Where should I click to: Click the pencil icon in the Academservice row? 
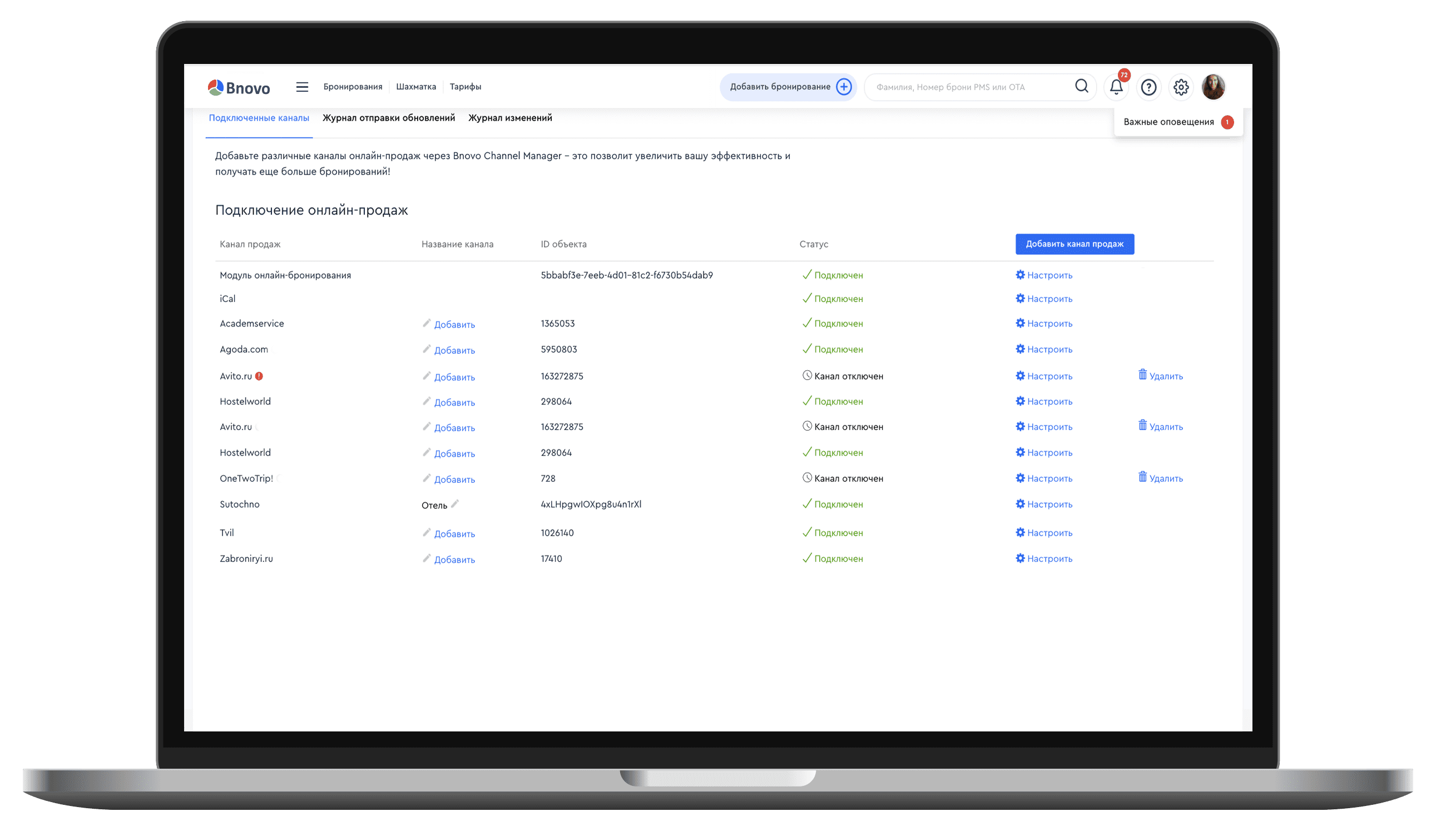[426, 323]
